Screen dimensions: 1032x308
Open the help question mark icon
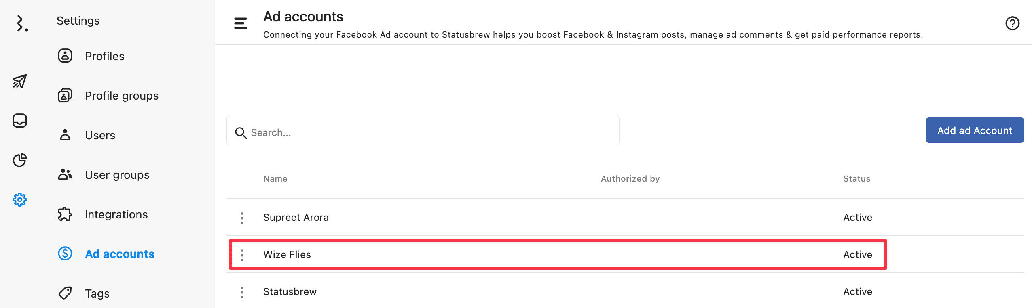[x=1012, y=23]
